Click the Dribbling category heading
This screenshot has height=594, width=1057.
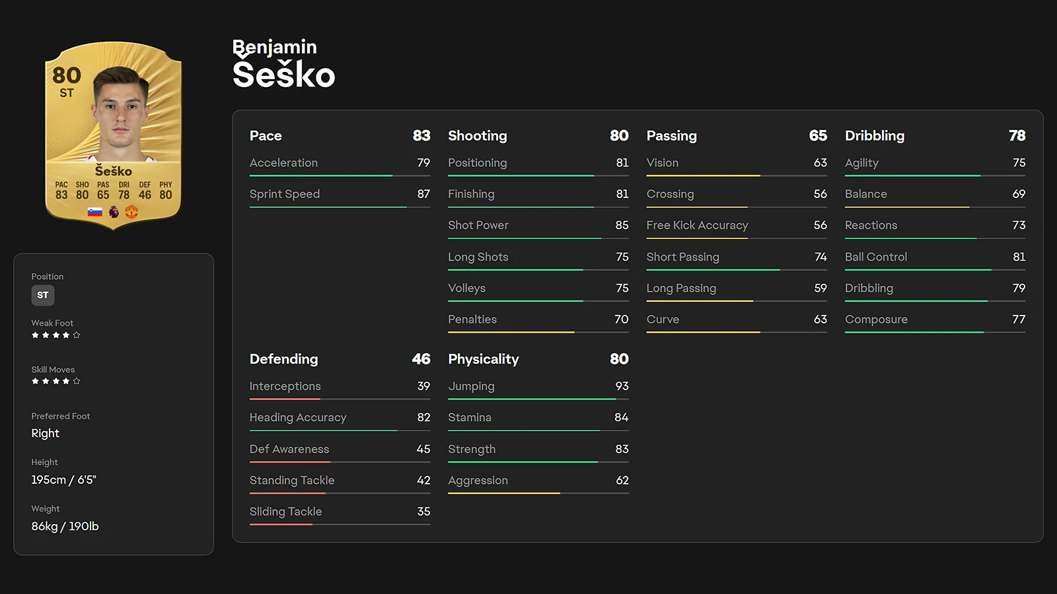[x=875, y=136]
